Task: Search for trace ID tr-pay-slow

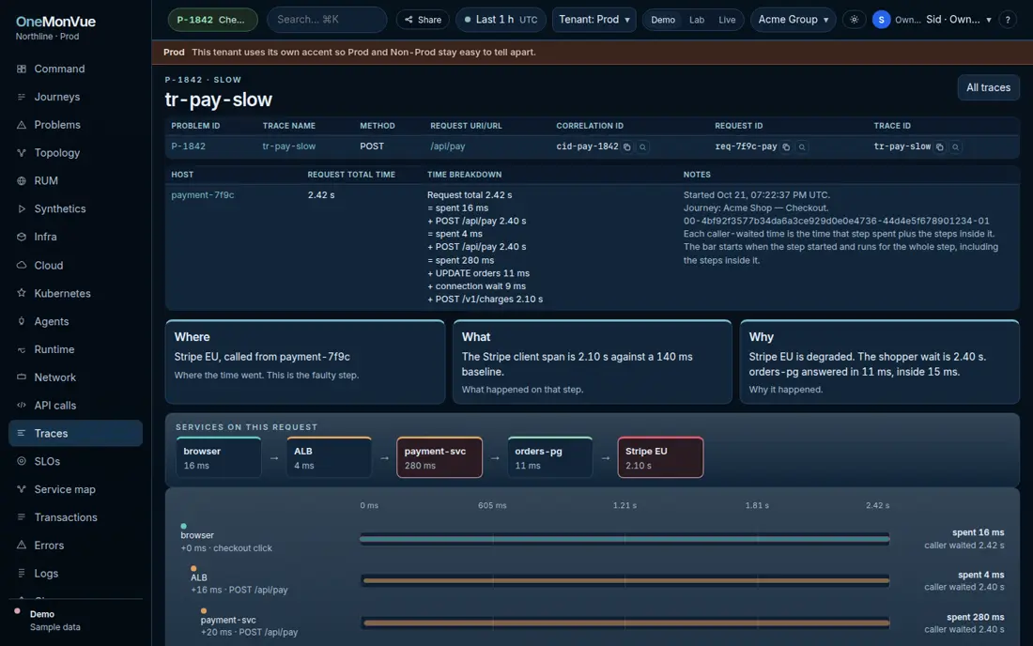Action: 956,146
